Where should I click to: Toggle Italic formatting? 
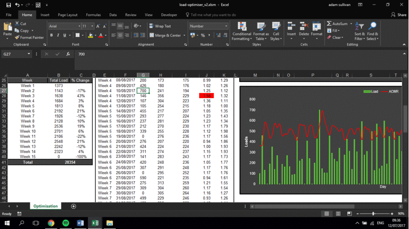(58, 35)
